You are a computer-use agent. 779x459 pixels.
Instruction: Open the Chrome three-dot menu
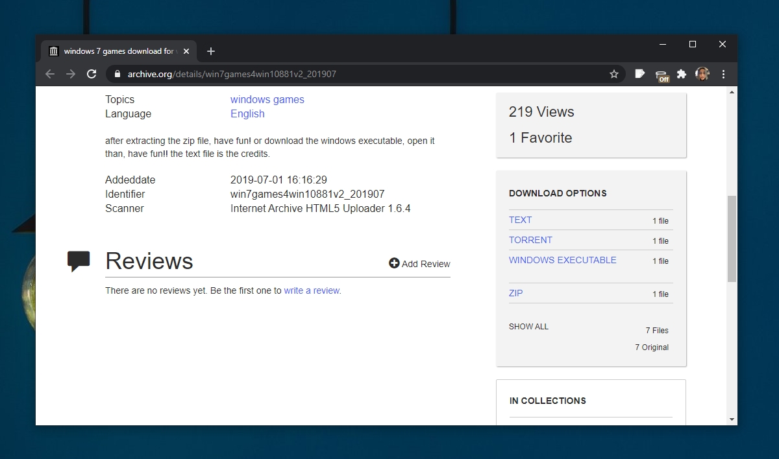(x=723, y=74)
